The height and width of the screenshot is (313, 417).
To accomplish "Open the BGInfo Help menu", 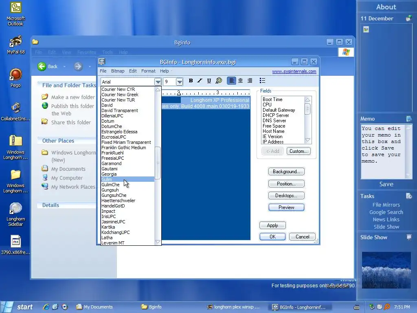I will [x=165, y=71].
